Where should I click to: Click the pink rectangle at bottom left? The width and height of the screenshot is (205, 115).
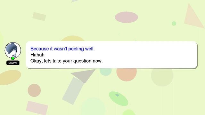37,108
